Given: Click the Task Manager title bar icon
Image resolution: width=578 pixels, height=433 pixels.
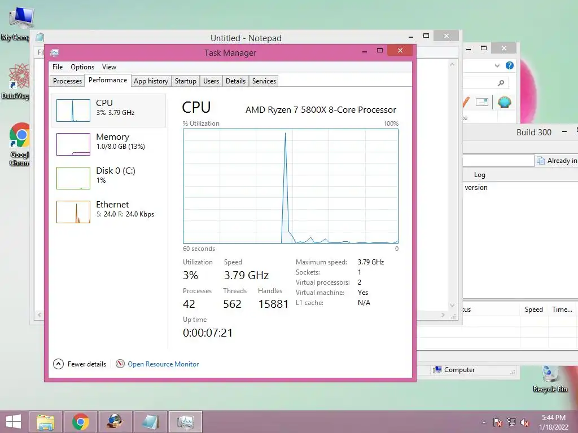Looking at the screenshot, I should coord(55,52).
